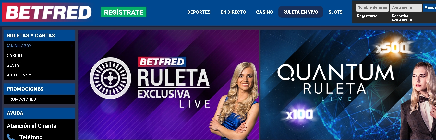The width and height of the screenshot is (436, 140).
Task: Select Casino in top navigation
Action: [x=264, y=12]
